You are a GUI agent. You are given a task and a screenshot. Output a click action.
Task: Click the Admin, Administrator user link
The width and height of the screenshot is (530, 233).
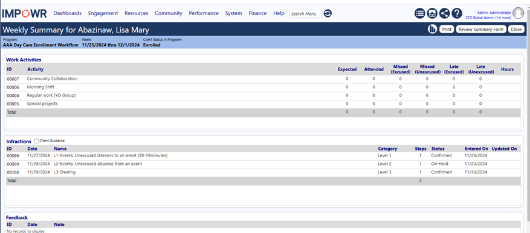494,12
